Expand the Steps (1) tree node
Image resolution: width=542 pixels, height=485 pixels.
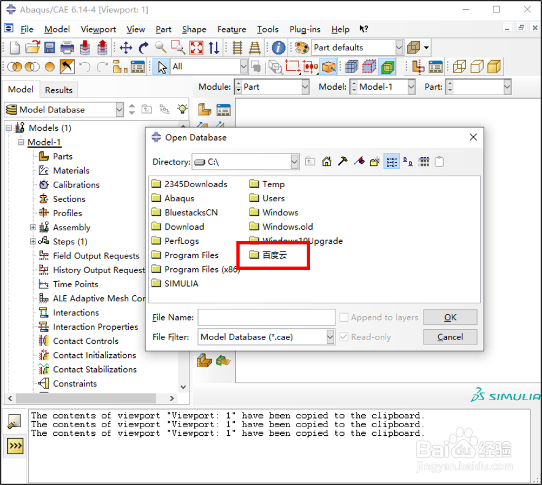pyautogui.click(x=33, y=242)
